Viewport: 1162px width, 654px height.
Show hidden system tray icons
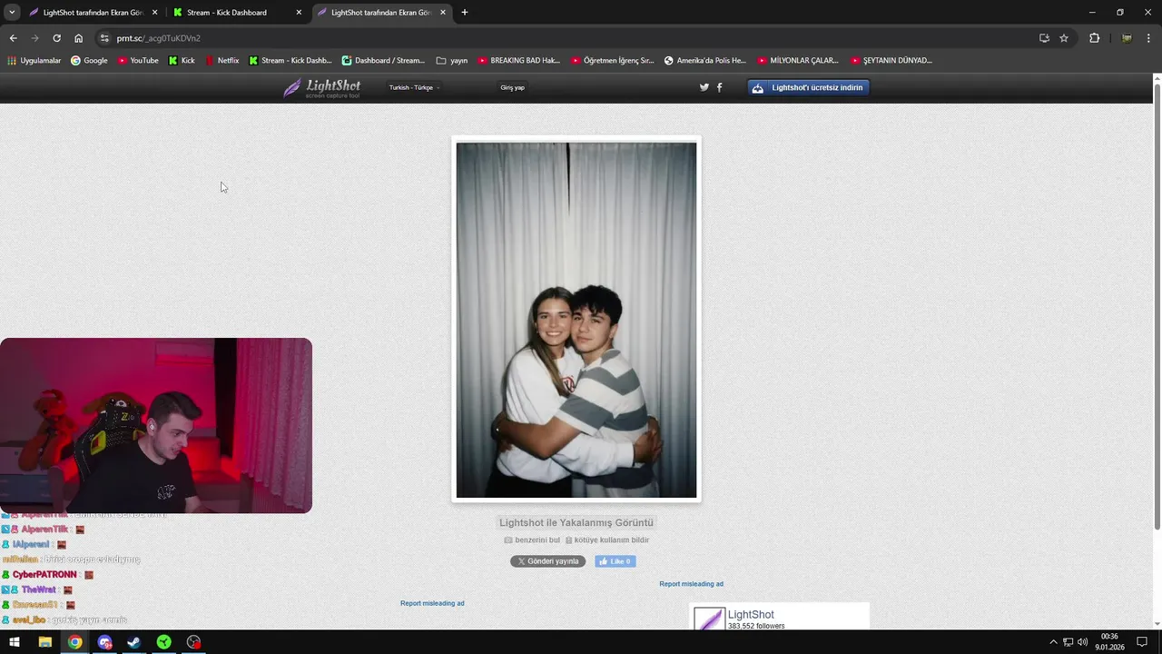click(1053, 642)
